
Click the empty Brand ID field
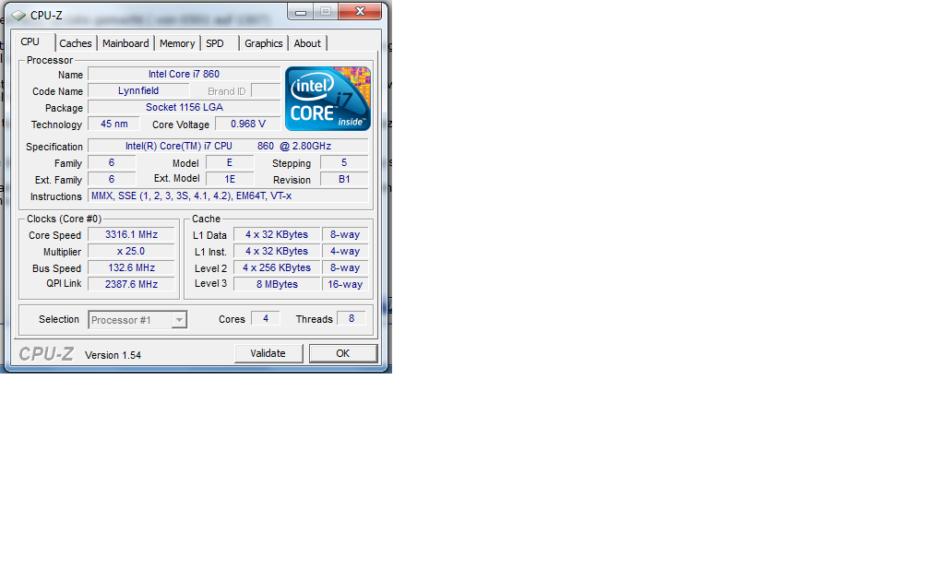266,90
